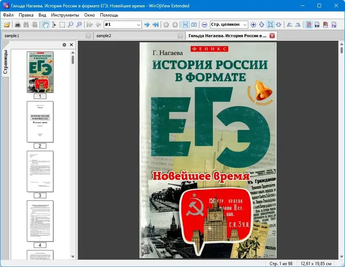Image resolution: width=345 pixels, height=267 pixels.
Task: Click the navigate Forward round button
Action: (x=175, y=25)
